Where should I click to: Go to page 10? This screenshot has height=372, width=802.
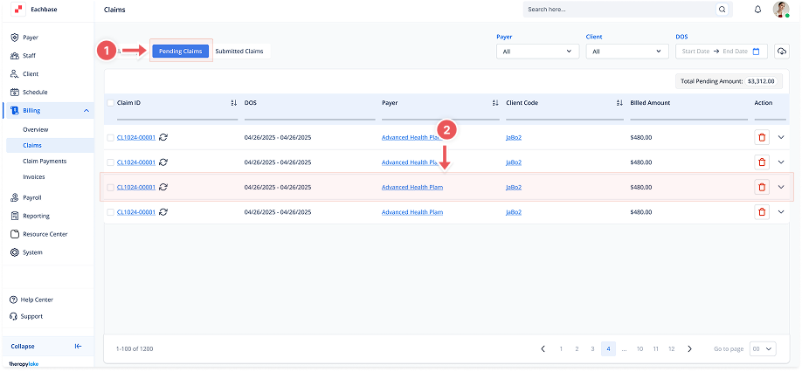[x=640, y=349]
